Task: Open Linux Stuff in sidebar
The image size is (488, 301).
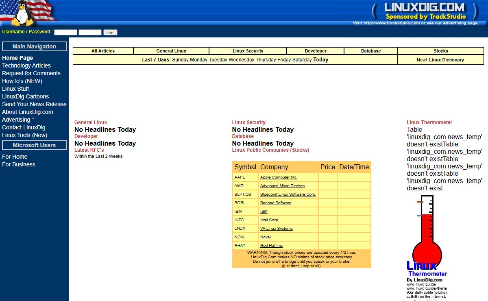Action: click(x=15, y=89)
